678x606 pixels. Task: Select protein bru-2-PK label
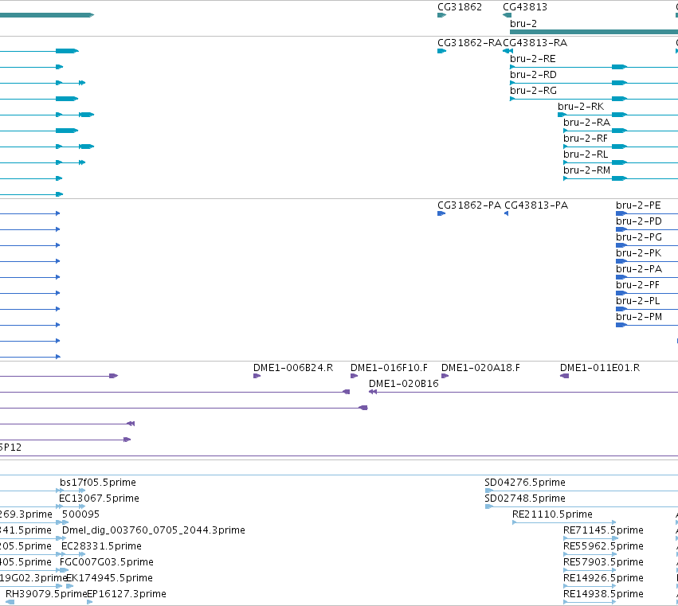(639, 253)
